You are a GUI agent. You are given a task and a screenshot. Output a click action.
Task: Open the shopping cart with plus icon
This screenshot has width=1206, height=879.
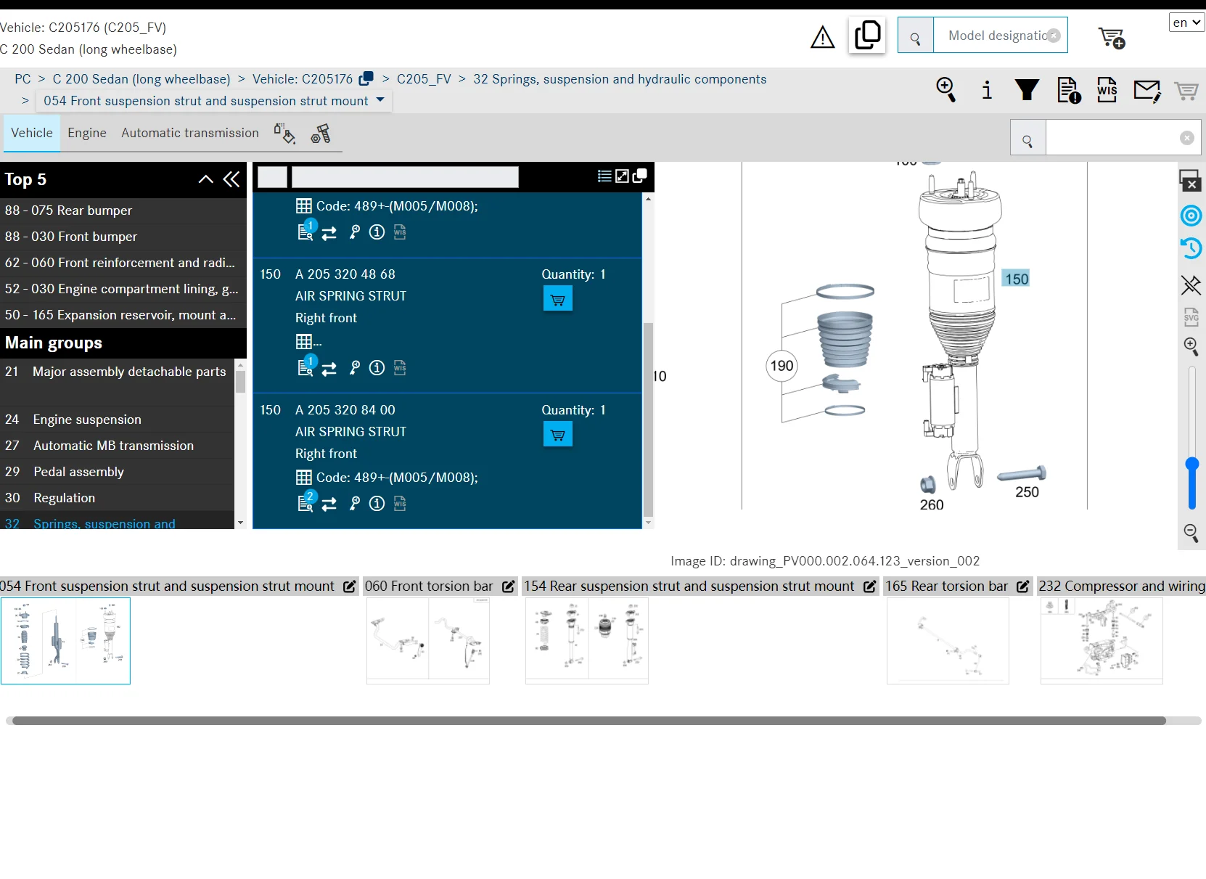(1112, 37)
